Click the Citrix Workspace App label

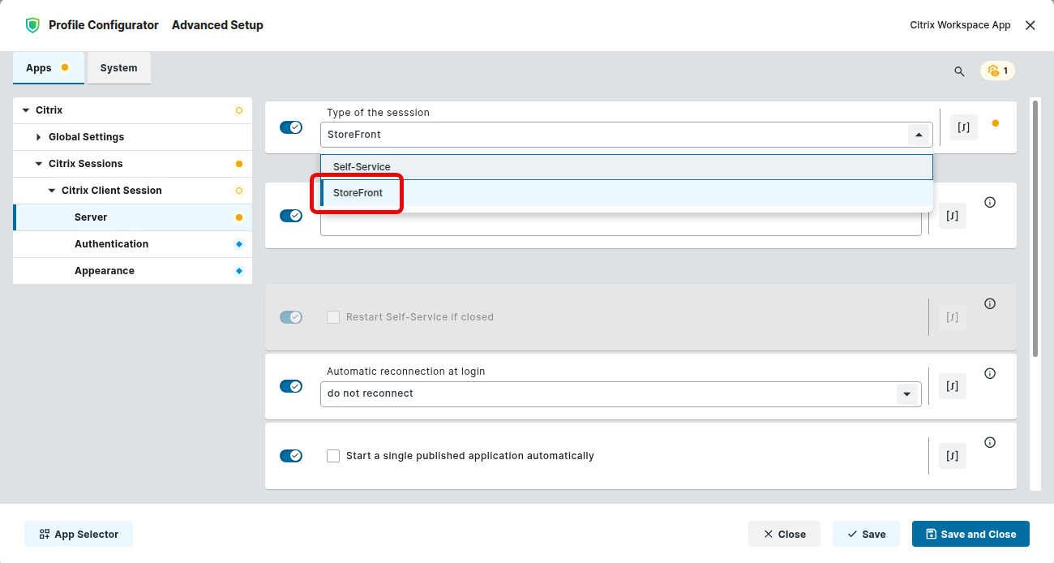[960, 25]
